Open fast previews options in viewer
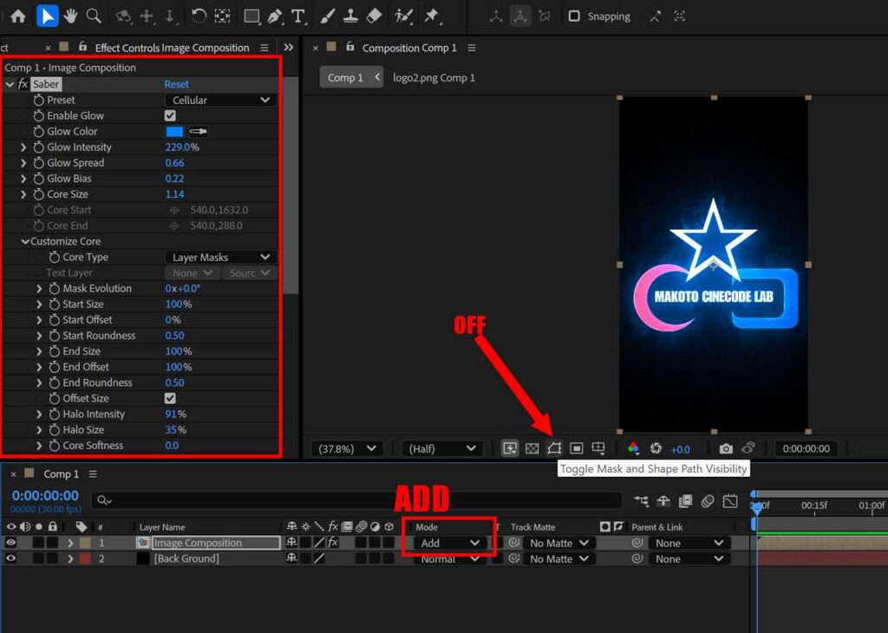This screenshot has height=633, width=888. (510, 448)
